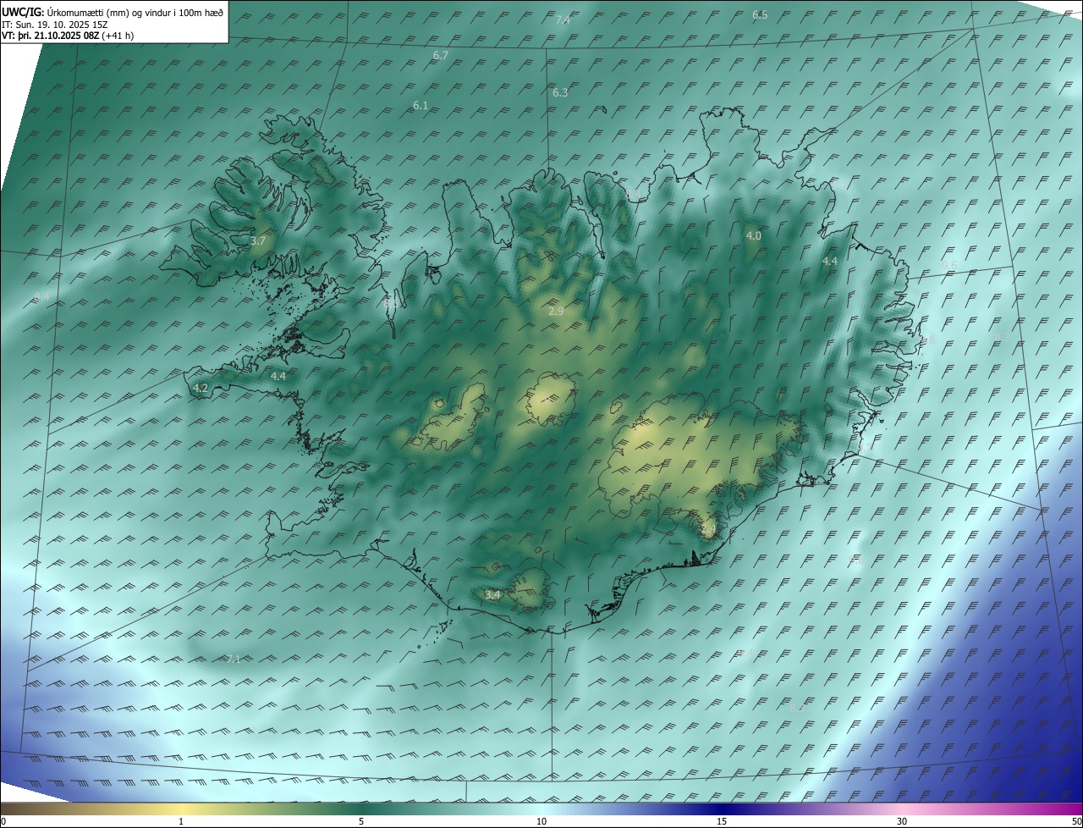This screenshot has width=1083, height=828.
Task: Click inside the Hofsjökull glacier outline
Action: pos(550,400)
